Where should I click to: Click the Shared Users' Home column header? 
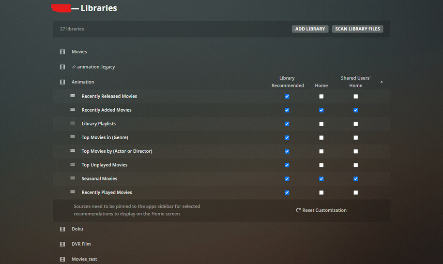[356, 82]
